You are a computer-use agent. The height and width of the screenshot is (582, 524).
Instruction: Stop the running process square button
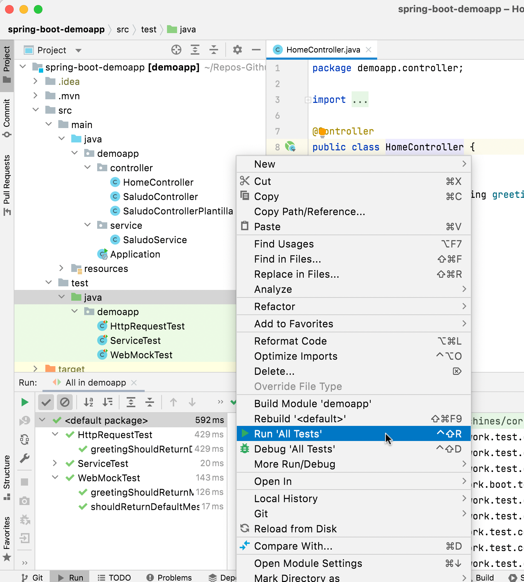(x=24, y=482)
